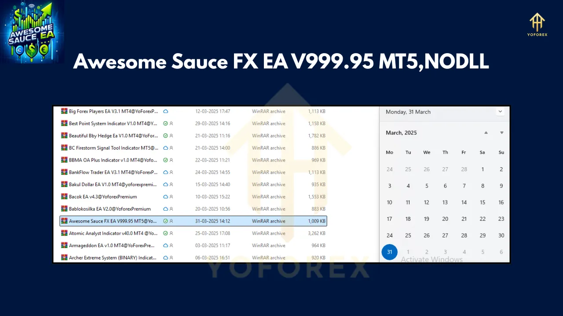Click the cloud status icon of Big Forex Players EA
This screenshot has height=316, width=563.
point(166,111)
